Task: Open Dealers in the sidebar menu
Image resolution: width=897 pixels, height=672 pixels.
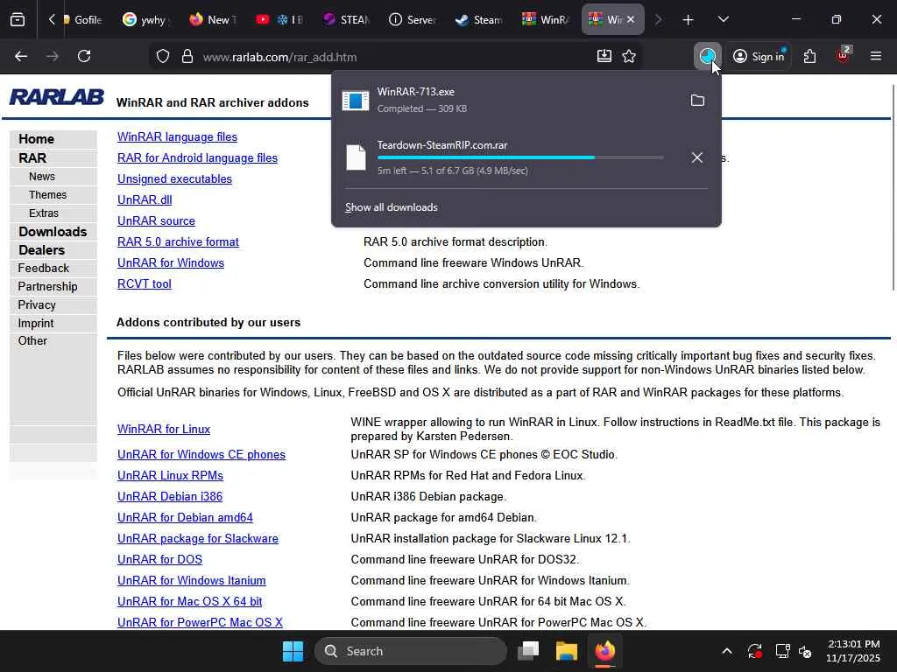Action: pyautogui.click(x=41, y=250)
